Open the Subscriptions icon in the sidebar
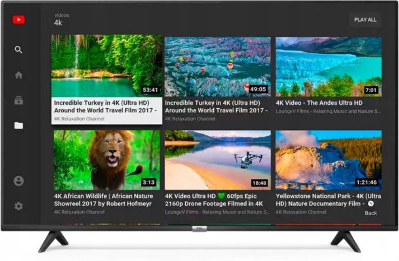 point(19,101)
